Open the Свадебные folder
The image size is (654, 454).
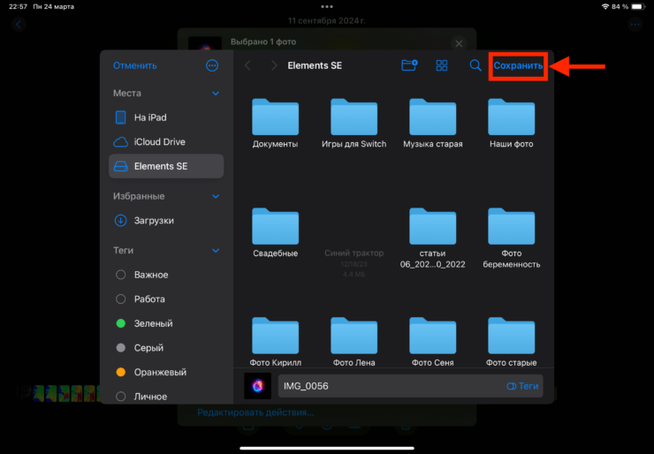tap(275, 226)
